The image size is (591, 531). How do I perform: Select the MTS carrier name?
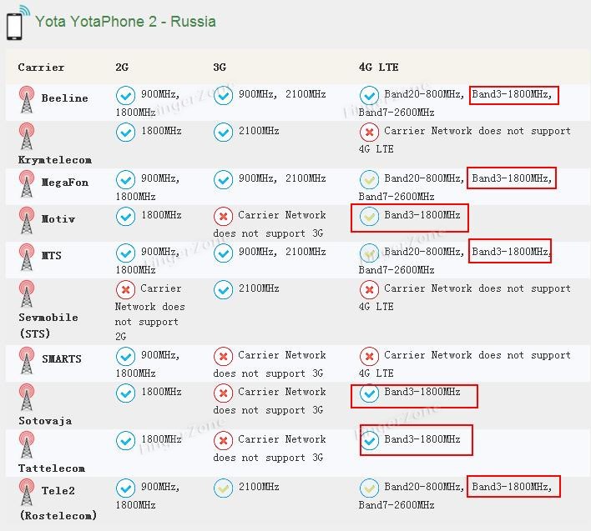[51, 256]
